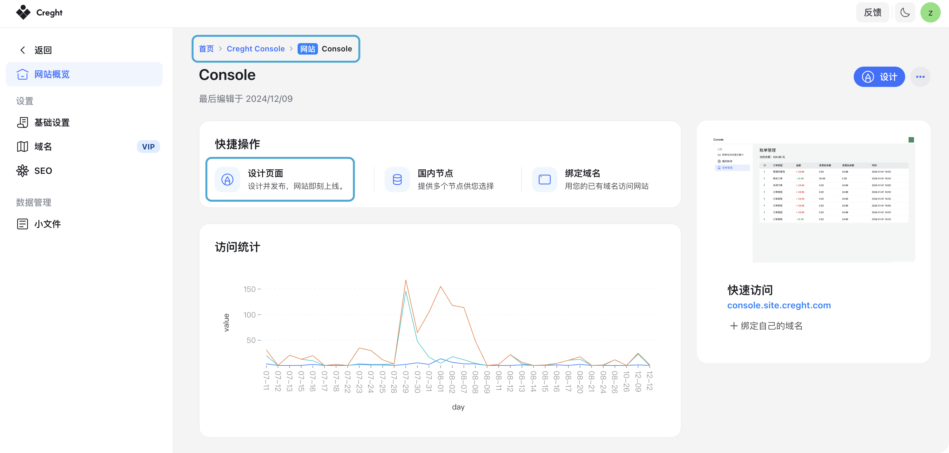The image size is (949, 453).
Task: Choose the 绑定域名 quick action
Action: [590, 179]
